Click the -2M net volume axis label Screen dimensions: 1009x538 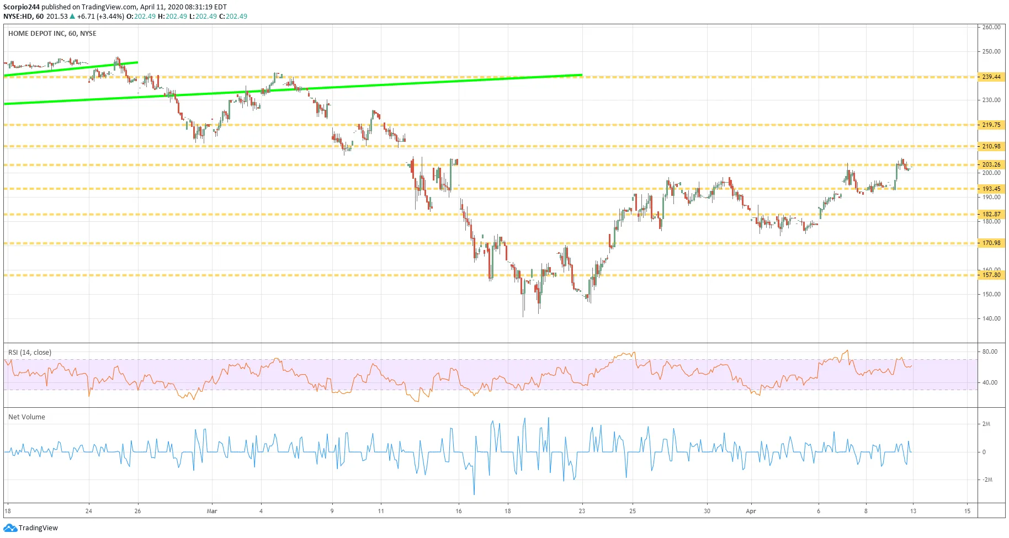(987, 480)
